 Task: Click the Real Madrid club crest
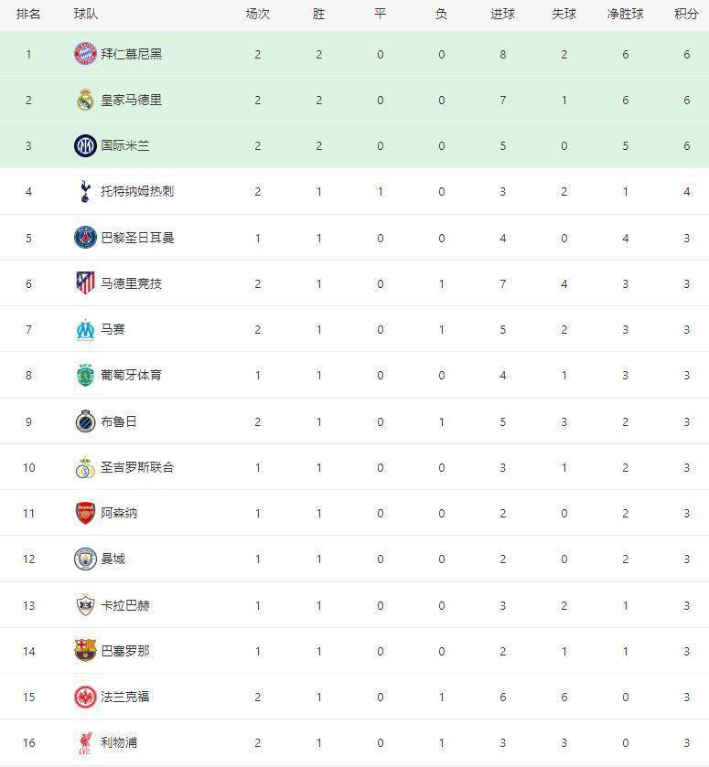[85, 100]
